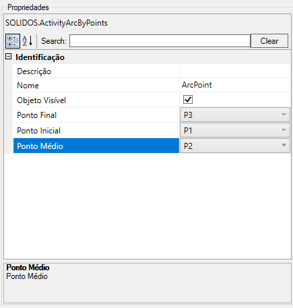Uncheck the Objeto Visível checkbox

tap(188, 99)
